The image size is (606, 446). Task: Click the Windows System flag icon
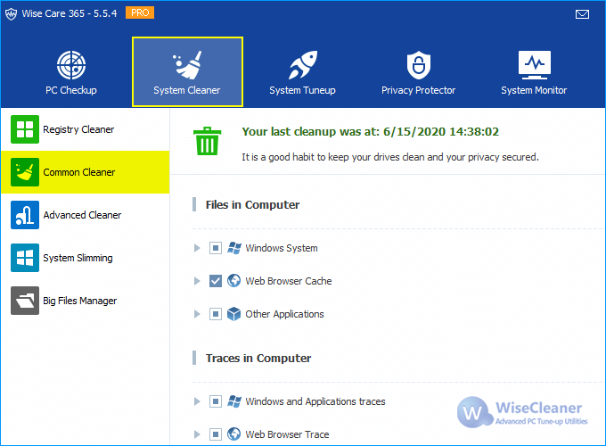tap(233, 248)
